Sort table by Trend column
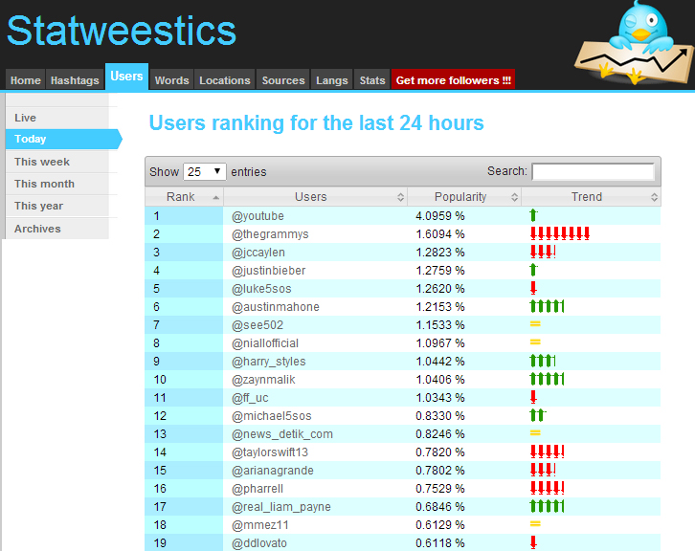 [x=591, y=197]
